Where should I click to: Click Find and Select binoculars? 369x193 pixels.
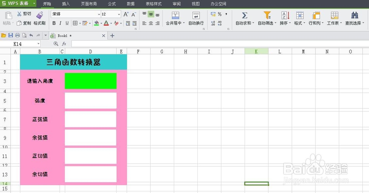[355, 15]
